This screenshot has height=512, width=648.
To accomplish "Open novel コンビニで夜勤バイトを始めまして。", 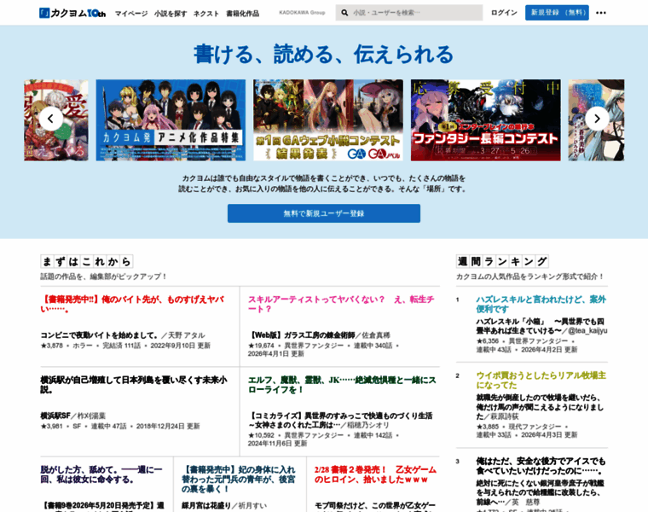I will [x=99, y=335].
